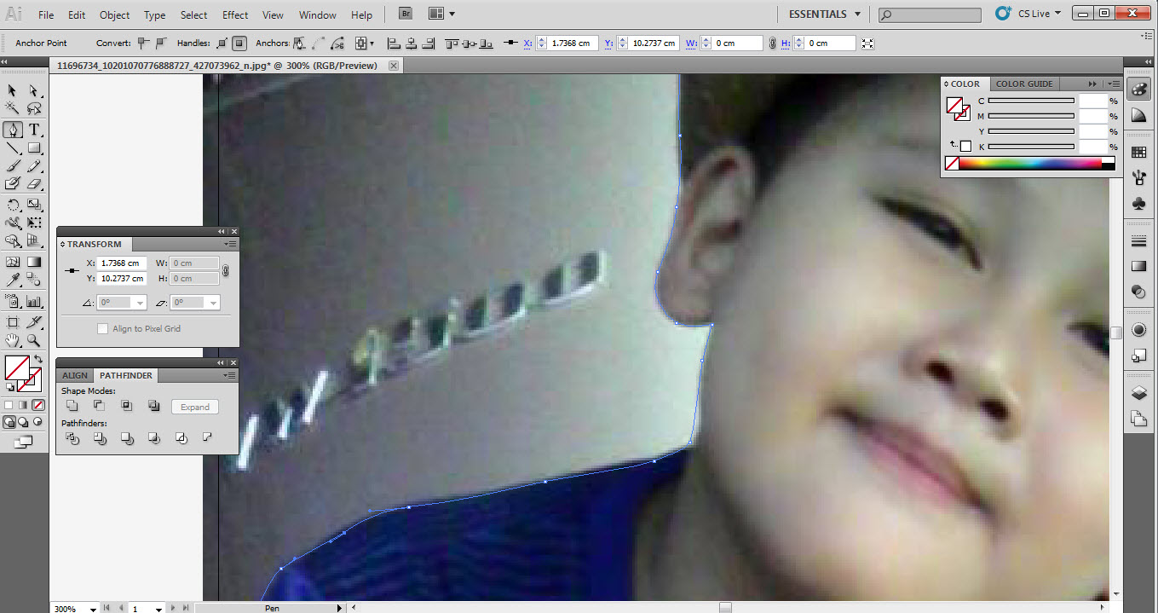Screen dimensions: 1158x613
Task: Toggle Align to Pixel Grid checkbox
Action: 103,328
